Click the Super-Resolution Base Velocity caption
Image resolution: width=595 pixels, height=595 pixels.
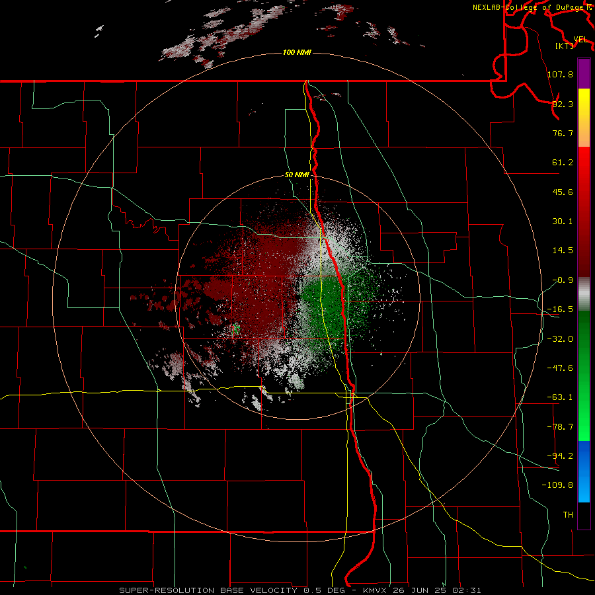300,590
